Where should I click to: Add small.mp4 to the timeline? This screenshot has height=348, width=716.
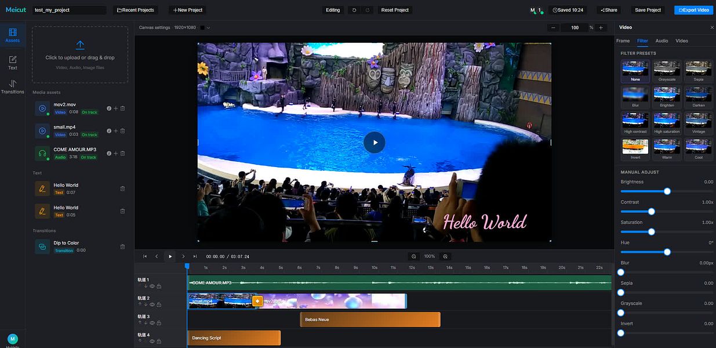(x=115, y=131)
